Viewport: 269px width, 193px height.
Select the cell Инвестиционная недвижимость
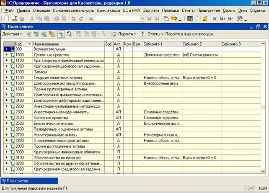tap(68, 112)
